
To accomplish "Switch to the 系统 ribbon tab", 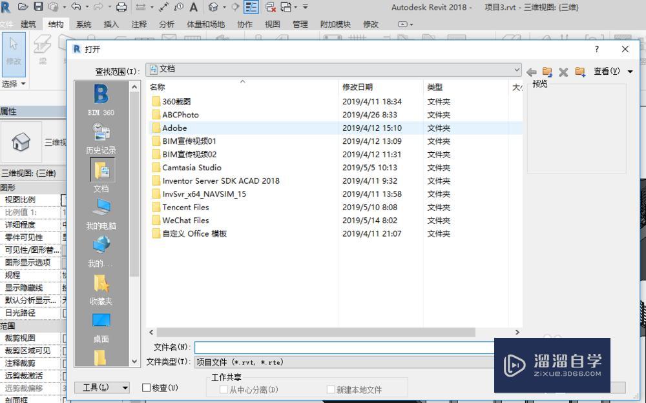I will tap(83, 25).
